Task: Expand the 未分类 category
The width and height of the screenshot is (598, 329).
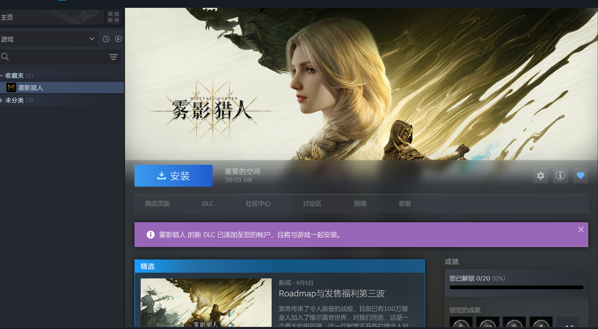Action: (x=2, y=100)
